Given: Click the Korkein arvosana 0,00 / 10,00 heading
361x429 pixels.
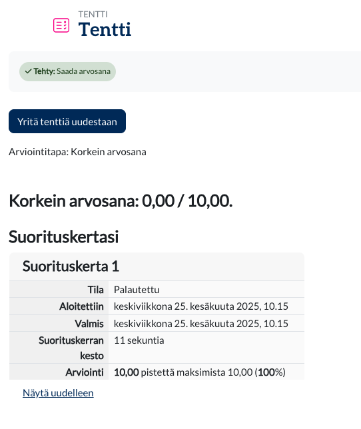Looking at the screenshot, I should point(121,201).
